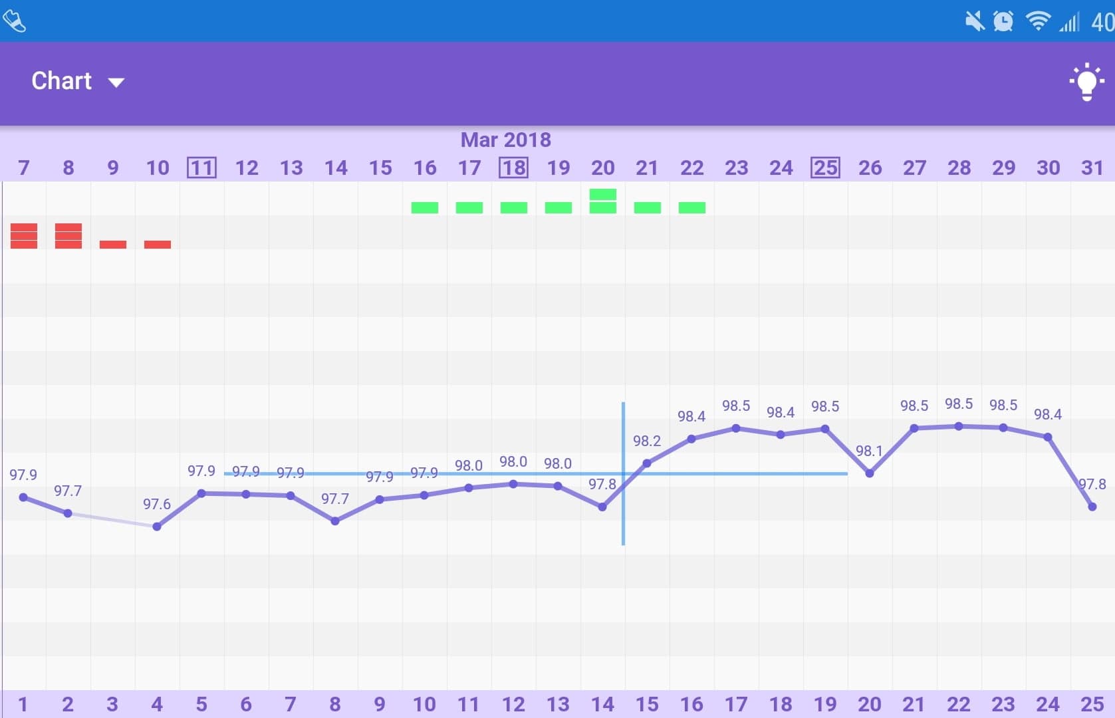This screenshot has height=718, width=1115.
Task: Select boxed date 25 in header
Action: pos(825,168)
